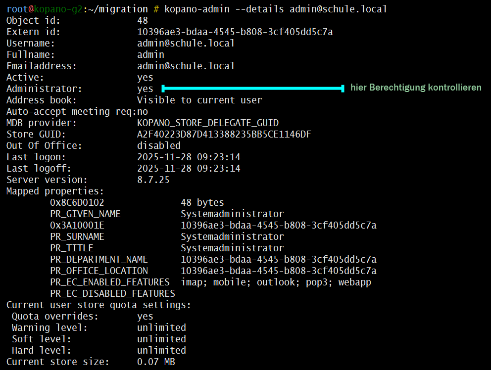Select the Store GUID value A2F40223D87D...
Viewport: 491px width, 370px height.
[x=224, y=135]
